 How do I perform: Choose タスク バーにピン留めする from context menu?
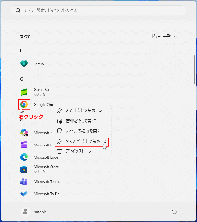tap(82, 142)
